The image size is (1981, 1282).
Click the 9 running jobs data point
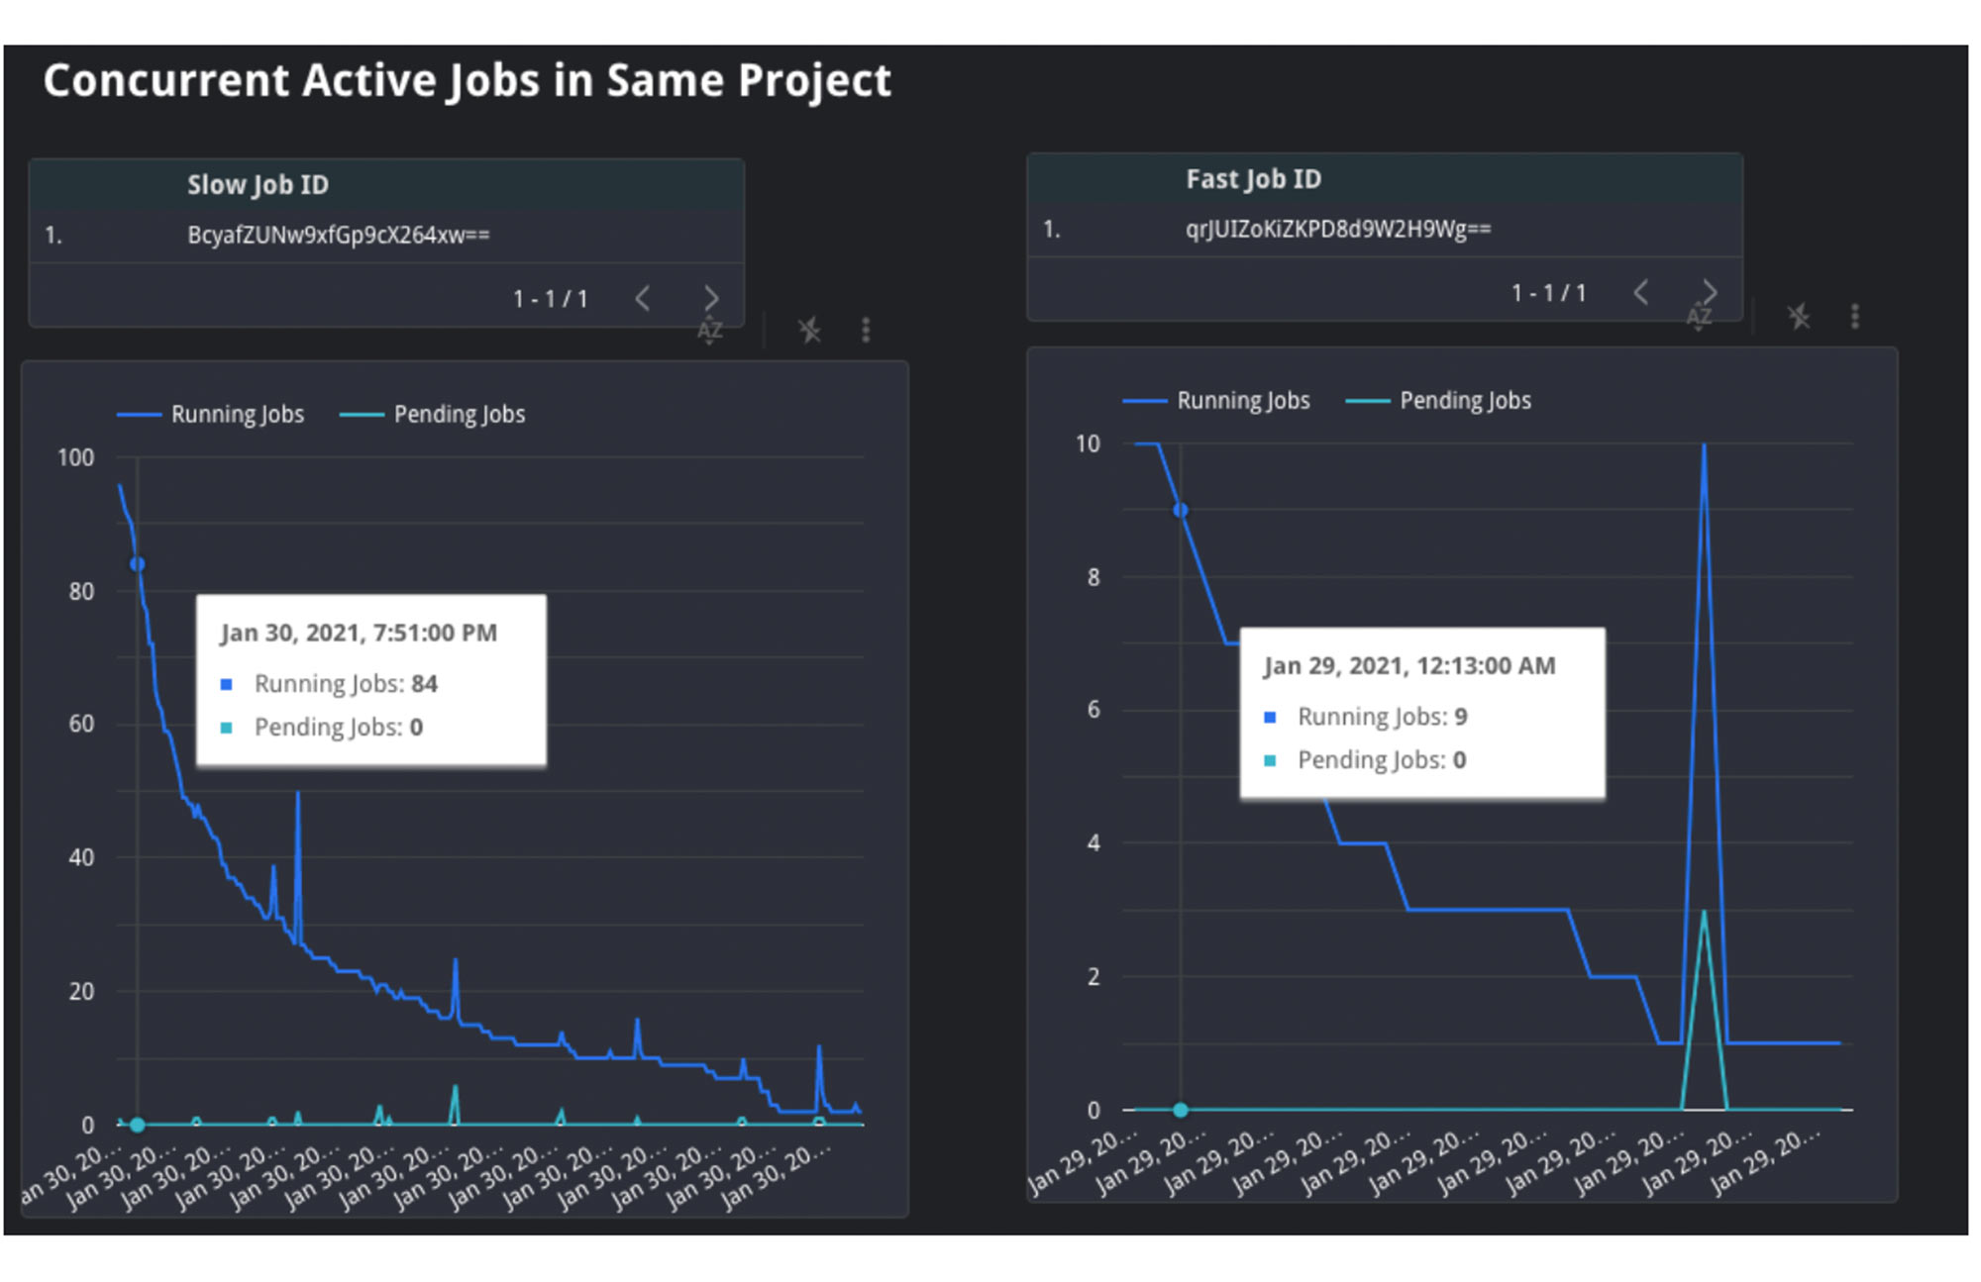(1181, 510)
